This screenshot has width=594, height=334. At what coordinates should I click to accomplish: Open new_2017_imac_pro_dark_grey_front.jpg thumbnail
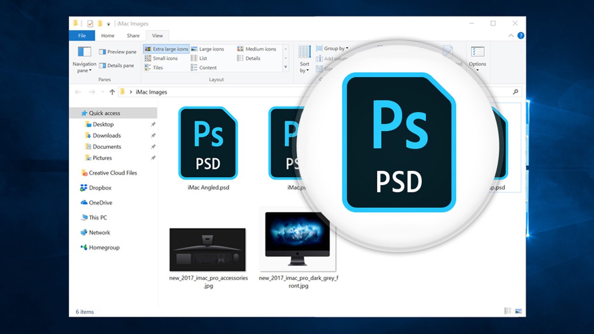pyautogui.click(x=297, y=240)
